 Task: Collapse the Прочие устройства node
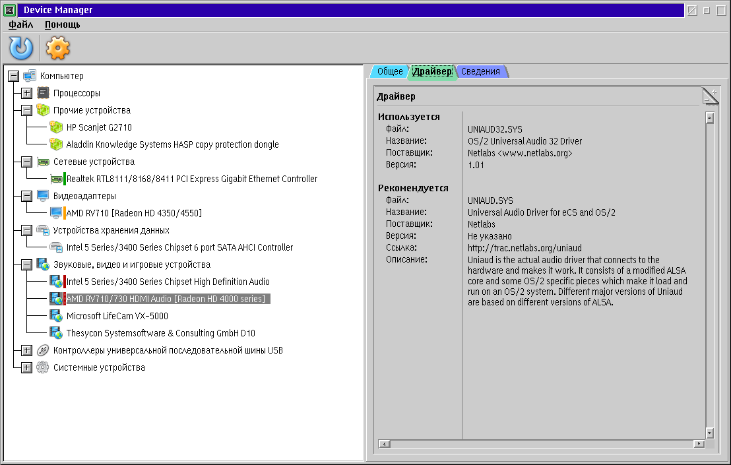(26, 110)
